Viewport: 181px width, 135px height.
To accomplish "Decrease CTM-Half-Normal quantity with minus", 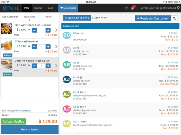I will coord(34,47).
